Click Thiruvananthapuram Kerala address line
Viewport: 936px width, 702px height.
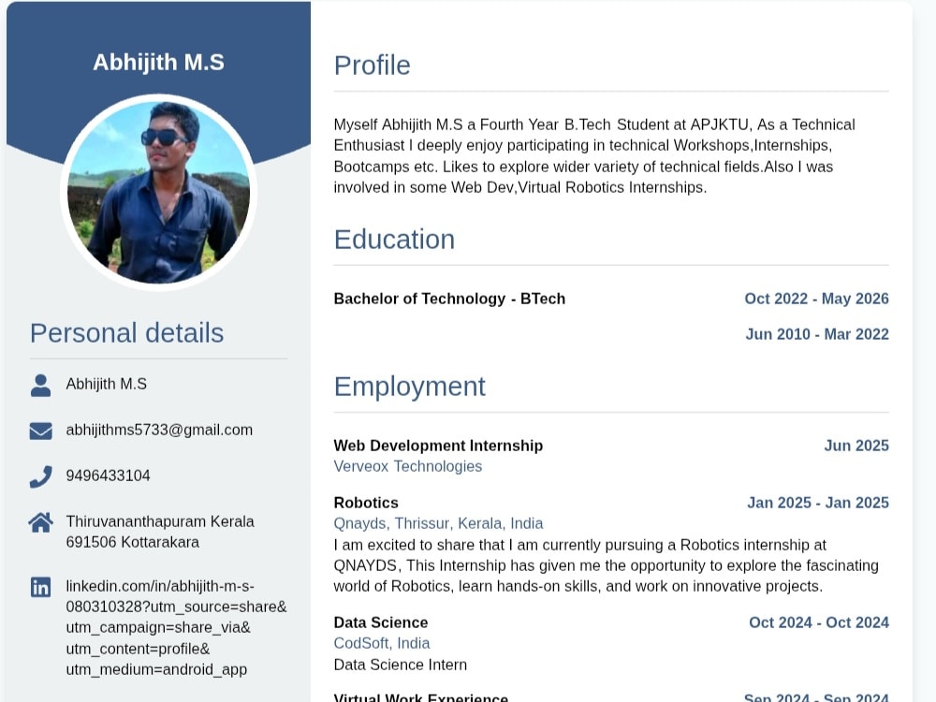pos(160,521)
